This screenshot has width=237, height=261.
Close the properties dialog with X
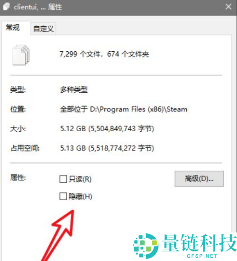(x=228, y=7)
